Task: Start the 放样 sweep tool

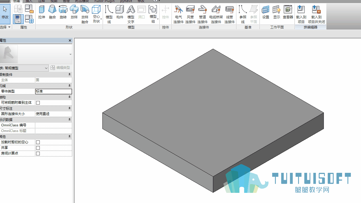Action: 74,12
